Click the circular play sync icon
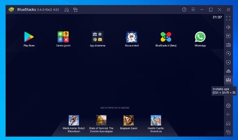238x140 pixels. [228, 54]
